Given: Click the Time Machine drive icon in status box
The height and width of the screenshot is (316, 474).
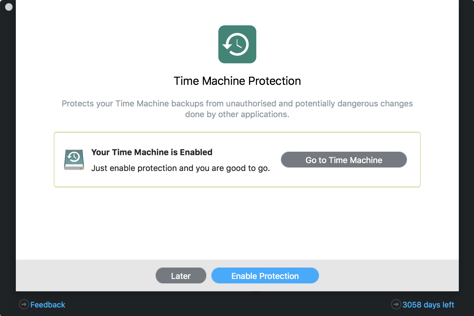Looking at the screenshot, I should tap(74, 160).
